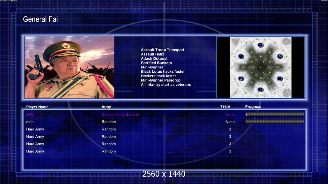Image resolution: width=328 pixels, height=184 pixels.
Task: Select player mac in the list
Action: pos(30,122)
